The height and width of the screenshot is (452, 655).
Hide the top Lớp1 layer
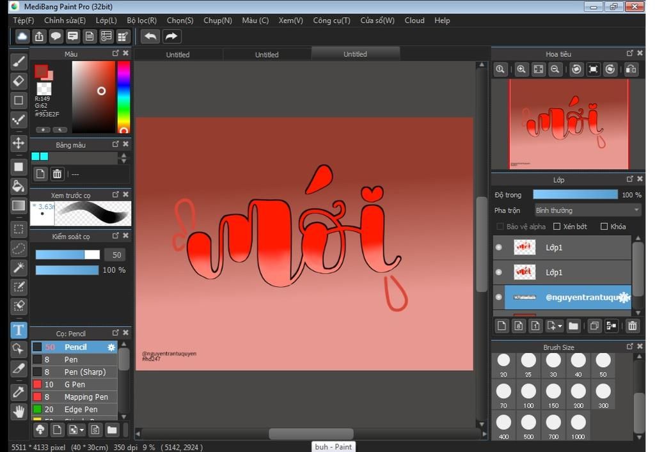click(499, 247)
